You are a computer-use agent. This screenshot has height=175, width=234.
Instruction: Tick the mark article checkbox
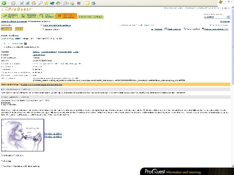point(42,29)
